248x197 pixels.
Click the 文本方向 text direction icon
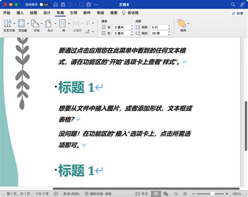click(x=8, y=23)
